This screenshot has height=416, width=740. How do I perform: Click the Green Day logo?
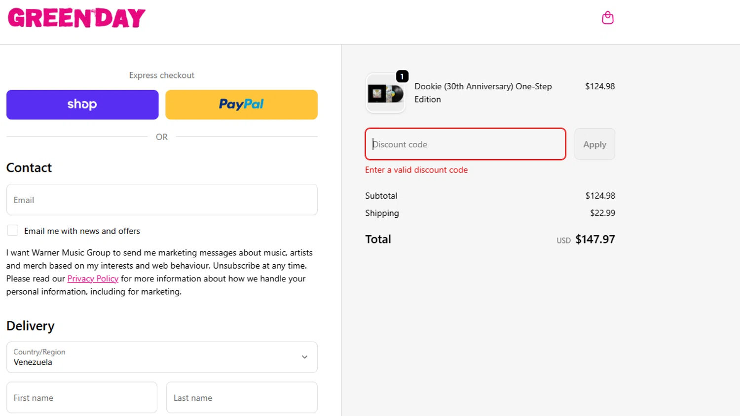pyautogui.click(x=76, y=18)
